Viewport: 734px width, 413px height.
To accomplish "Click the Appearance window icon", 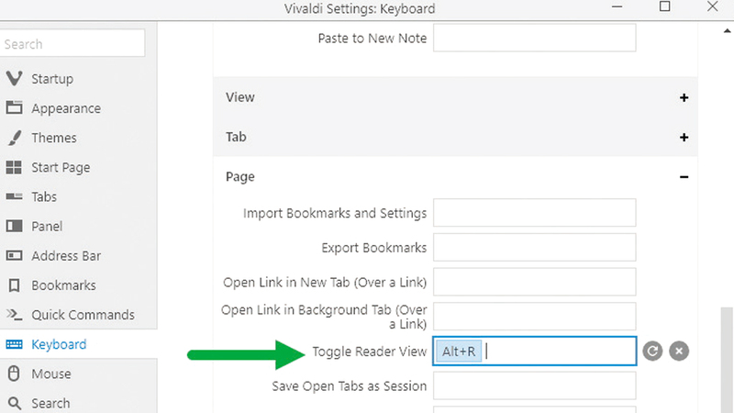I will tap(14, 108).
